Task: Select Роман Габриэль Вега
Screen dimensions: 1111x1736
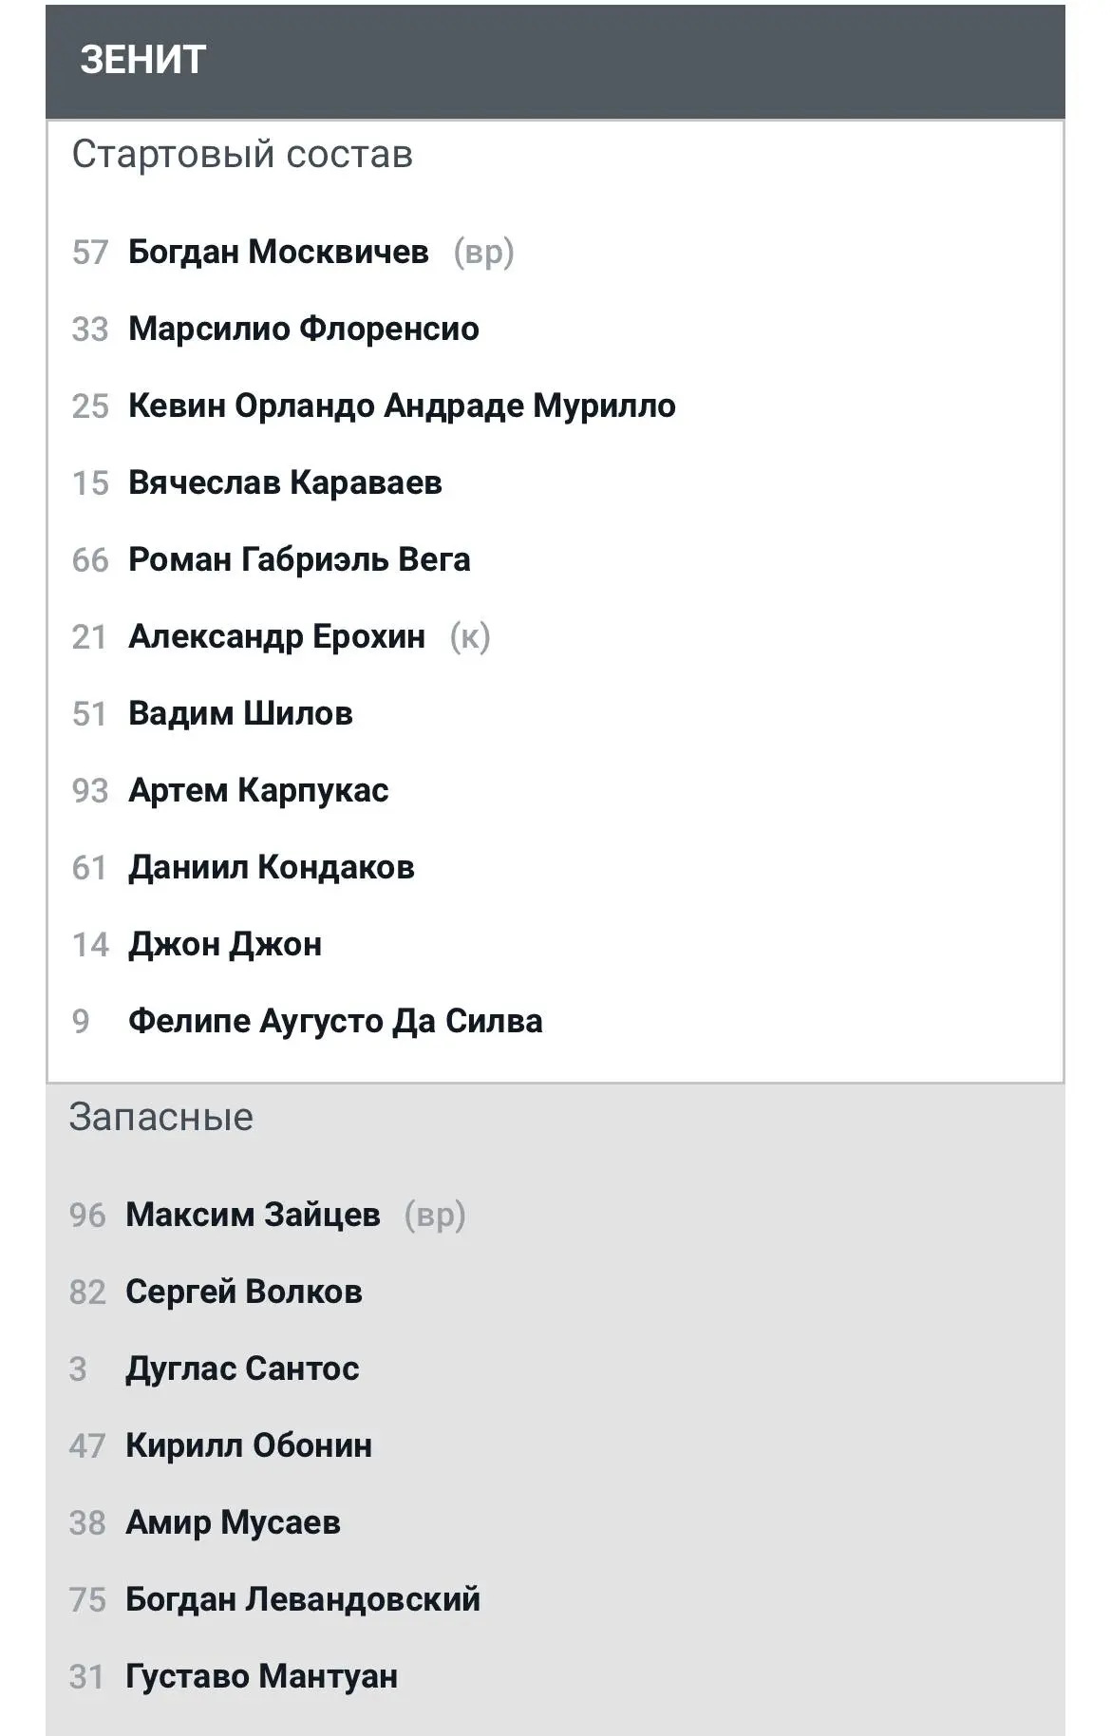Action: pyautogui.click(x=299, y=559)
